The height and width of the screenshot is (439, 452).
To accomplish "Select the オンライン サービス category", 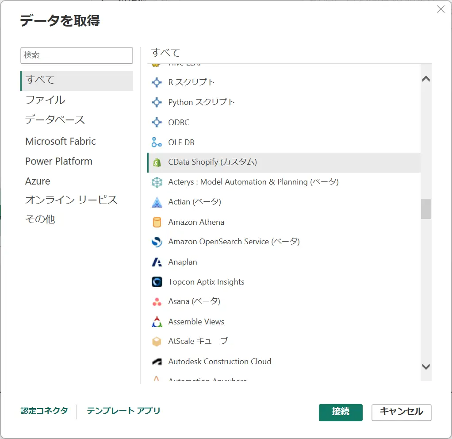I will coord(71,200).
